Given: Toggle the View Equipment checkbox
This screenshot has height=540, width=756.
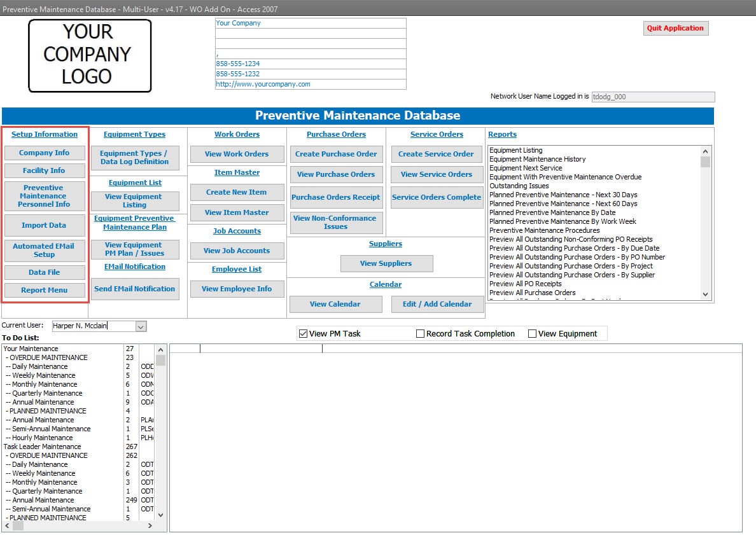Looking at the screenshot, I should coord(532,334).
